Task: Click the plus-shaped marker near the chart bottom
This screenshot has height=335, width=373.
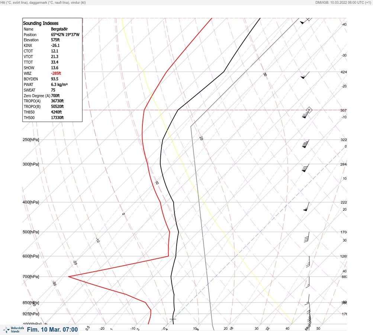Action: click(x=173, y=319)
